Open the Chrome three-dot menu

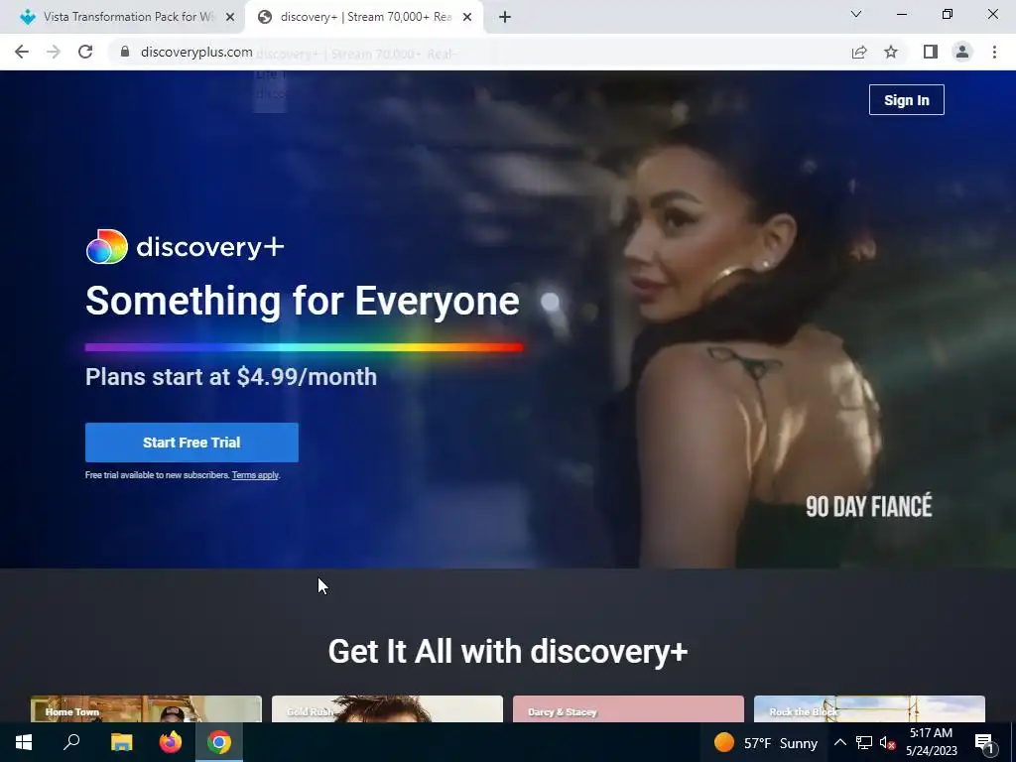(x=994, y=52)
